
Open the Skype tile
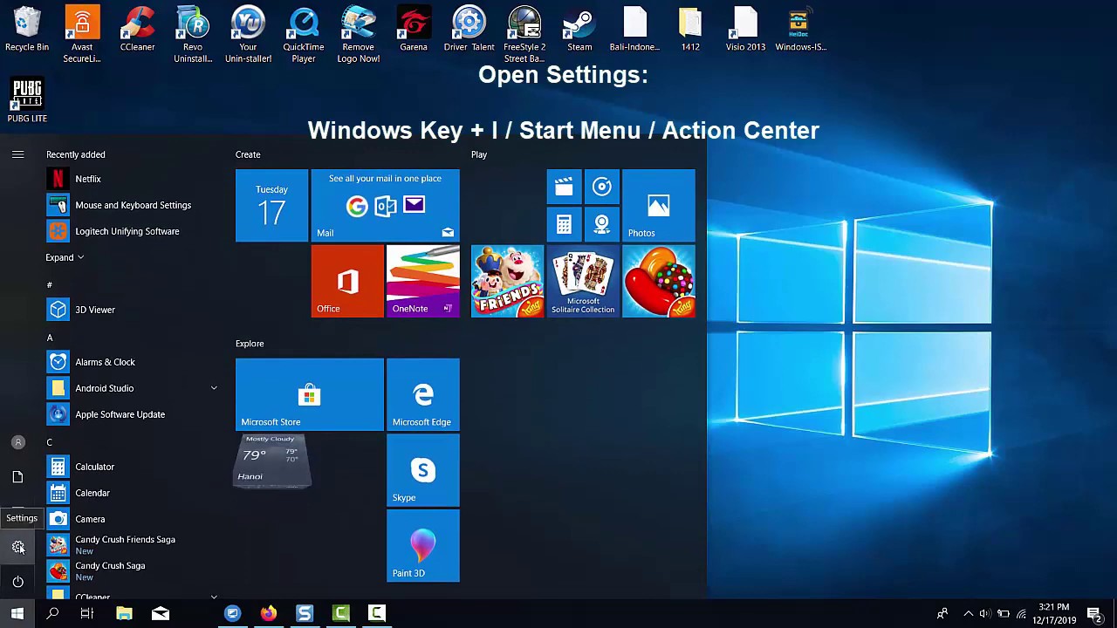point(422,470)
